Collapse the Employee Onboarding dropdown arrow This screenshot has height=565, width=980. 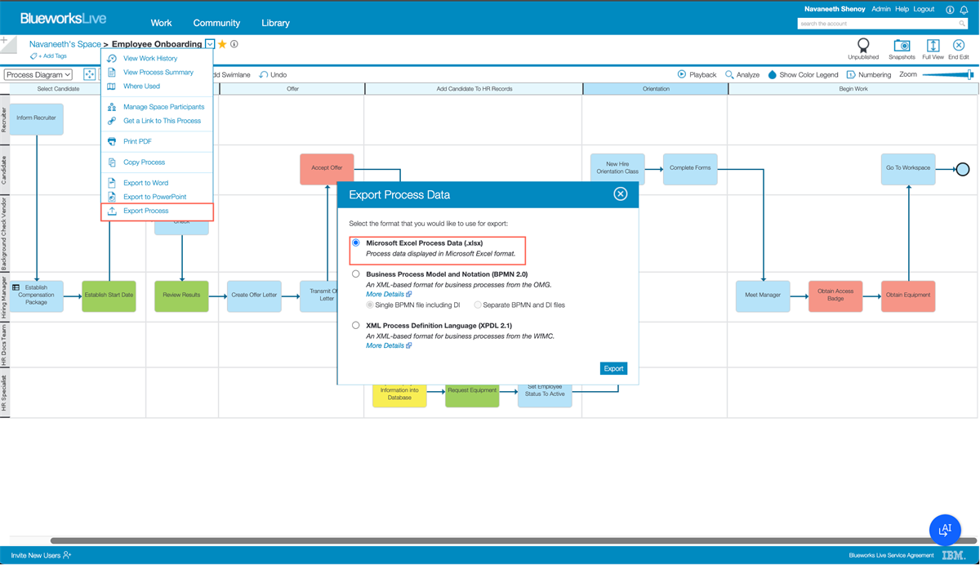(210, 44)
